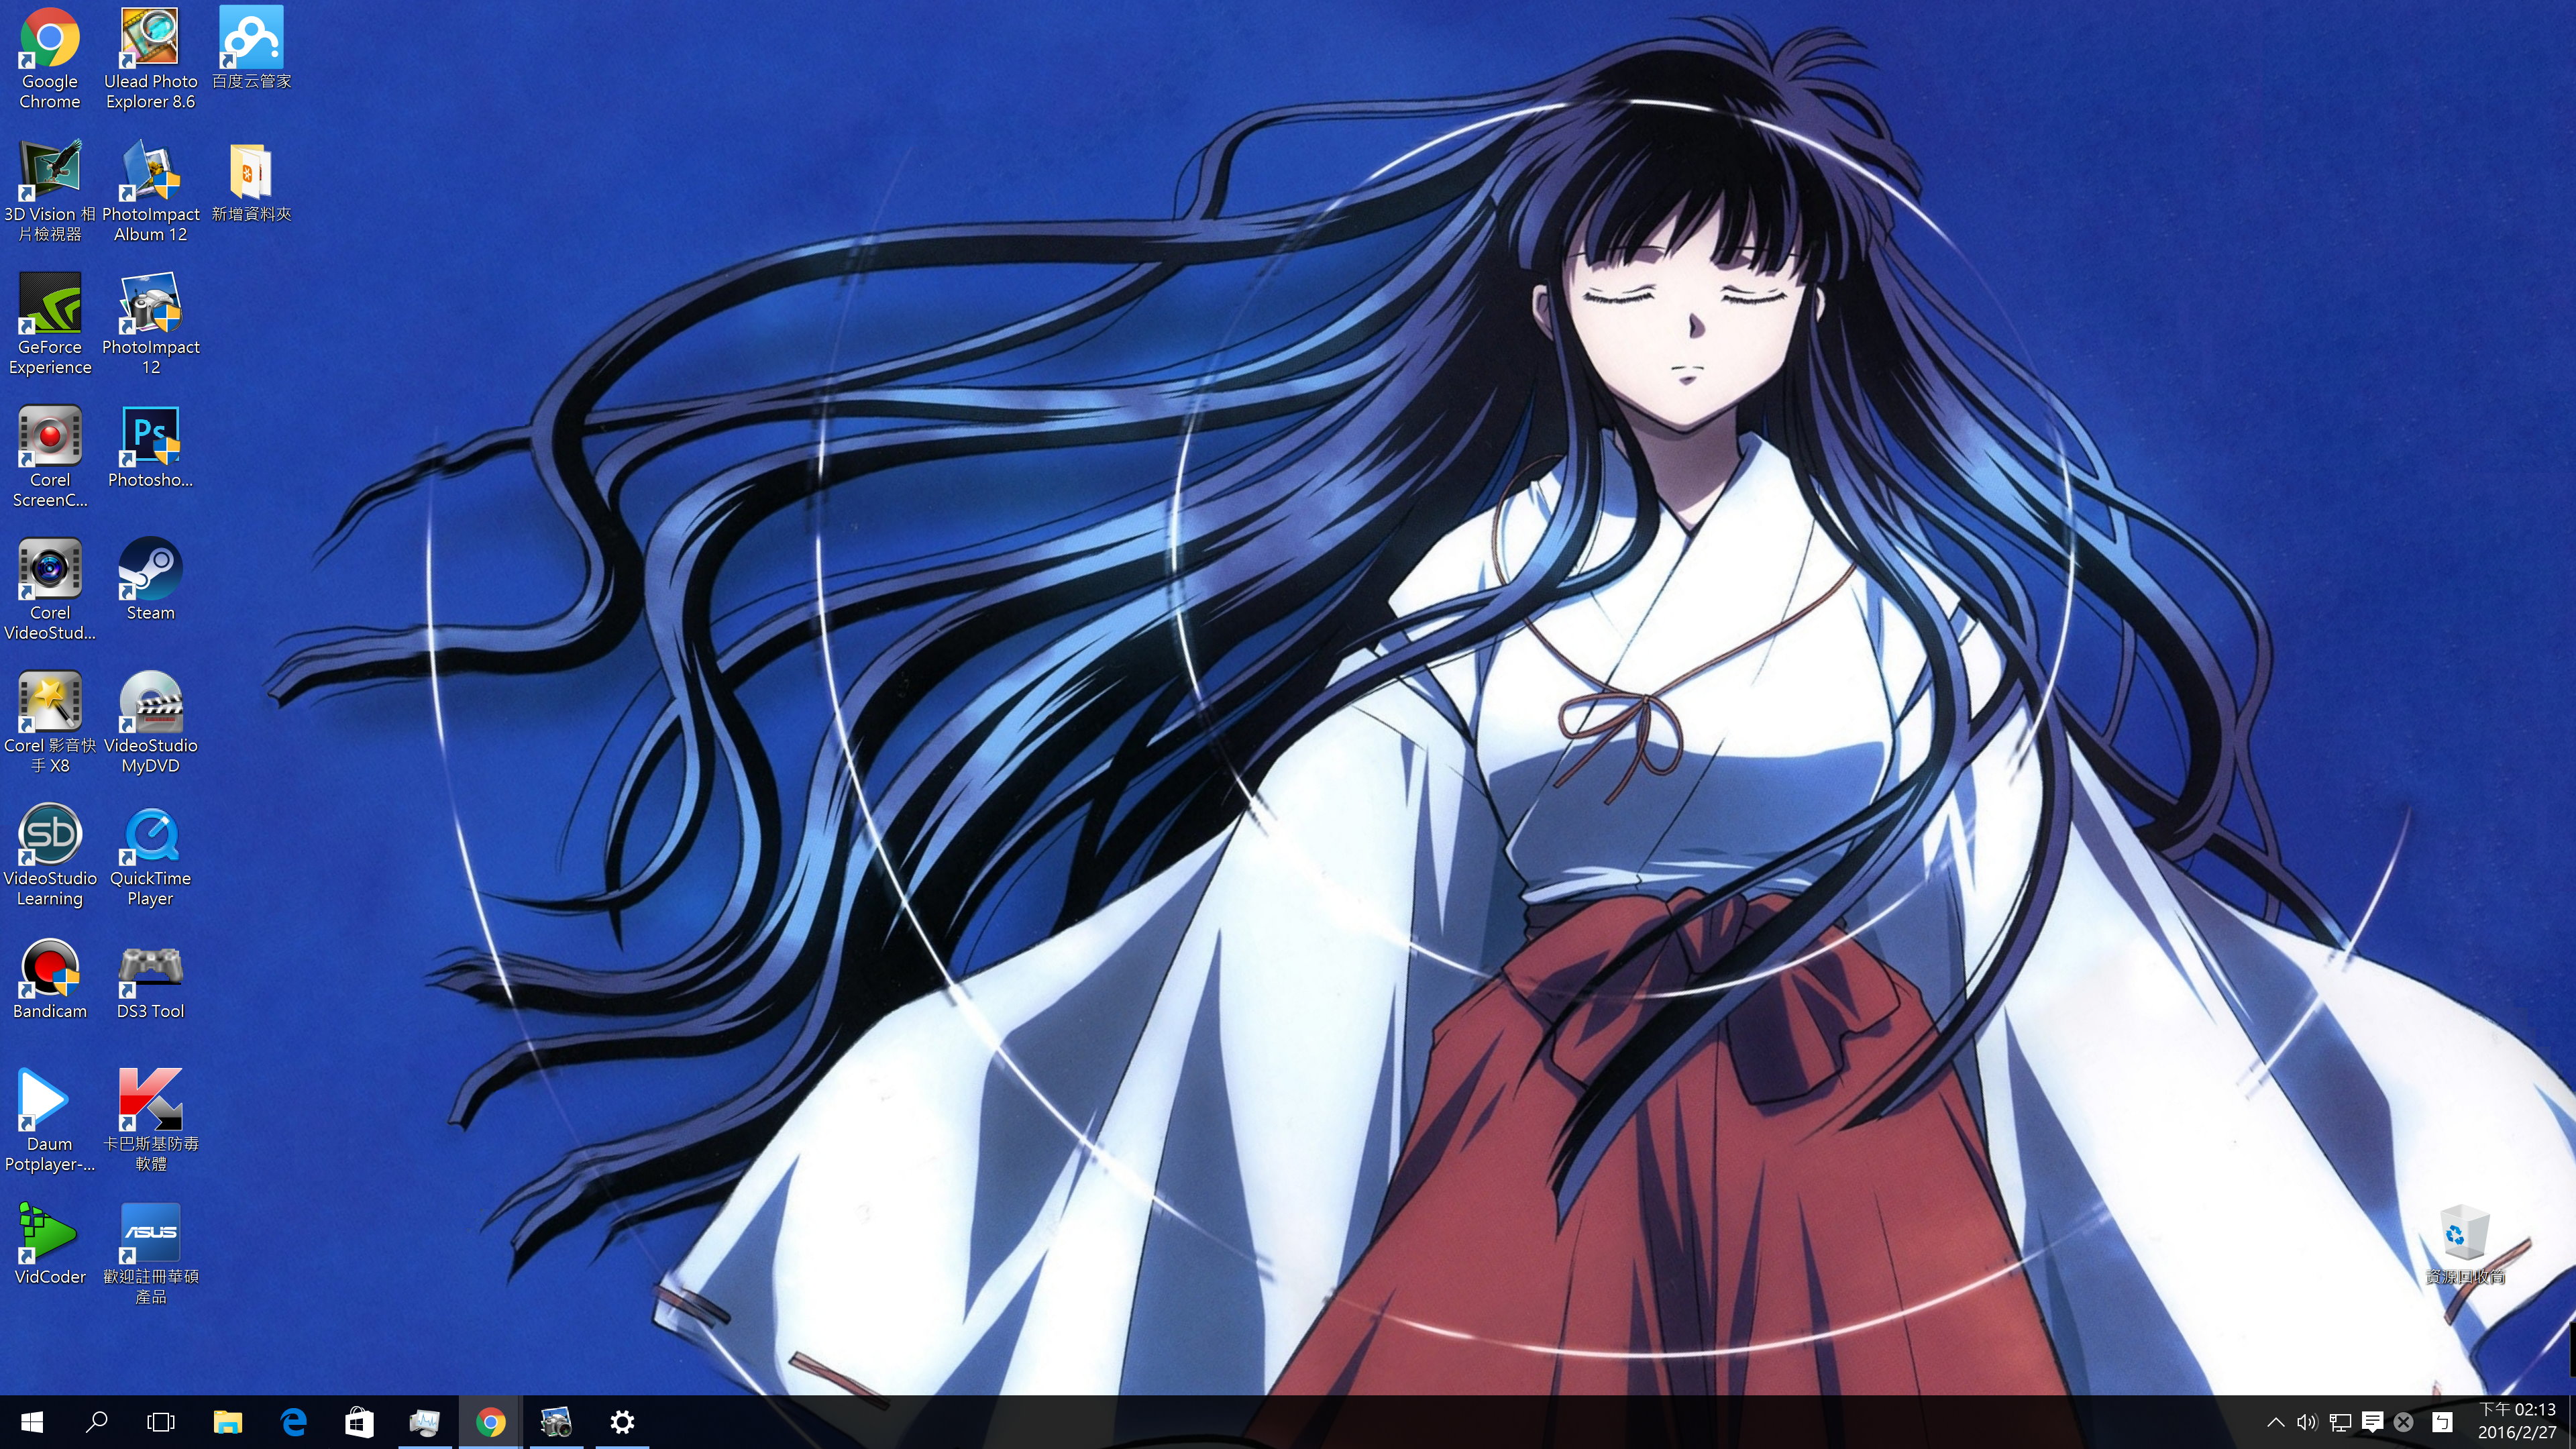The height and width of the screenshot is (1449, 2576).
Task: Launch Microsoft Edge from the taskbar
Action: click(294, 1422)
